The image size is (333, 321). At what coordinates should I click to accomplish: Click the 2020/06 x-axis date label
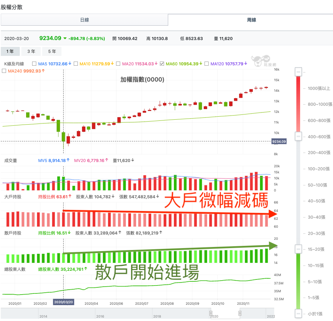pos(116,304)
